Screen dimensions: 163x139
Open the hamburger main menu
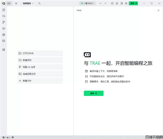click(x=16, y=4)
